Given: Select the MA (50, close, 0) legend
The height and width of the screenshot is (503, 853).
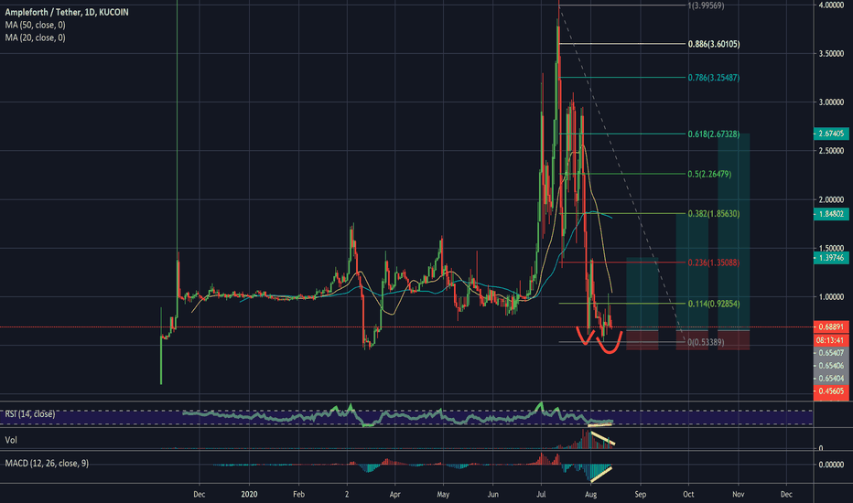Looking at the screenshot, I should click(x=35, y=25).
